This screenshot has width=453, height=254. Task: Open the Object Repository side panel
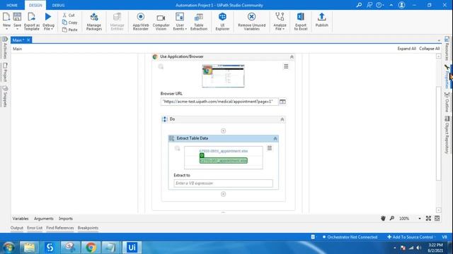pyautogui.click(x=447, y=135)
